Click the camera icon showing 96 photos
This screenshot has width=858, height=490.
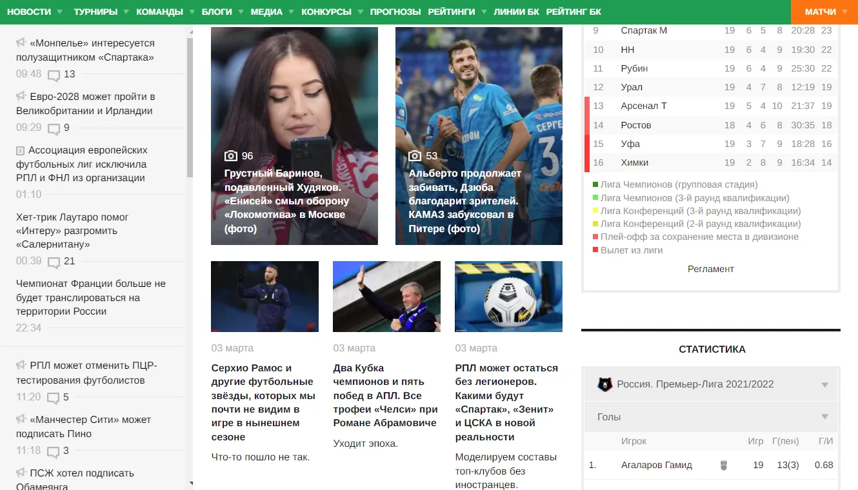(x=231, y=156)
